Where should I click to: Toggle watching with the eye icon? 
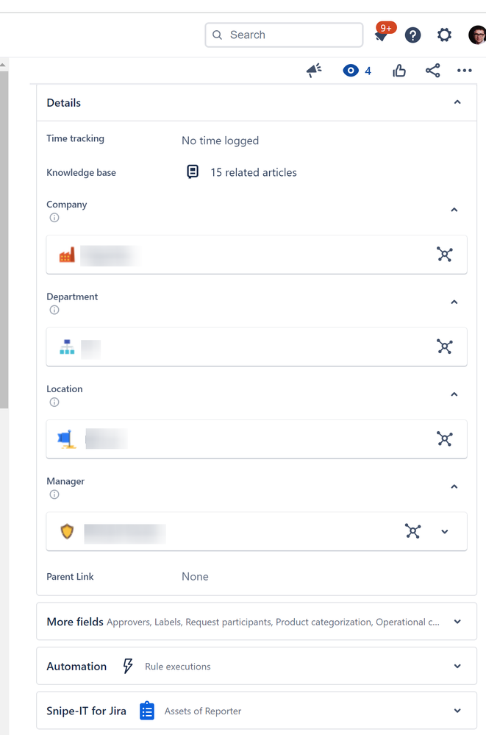[351, 71]
